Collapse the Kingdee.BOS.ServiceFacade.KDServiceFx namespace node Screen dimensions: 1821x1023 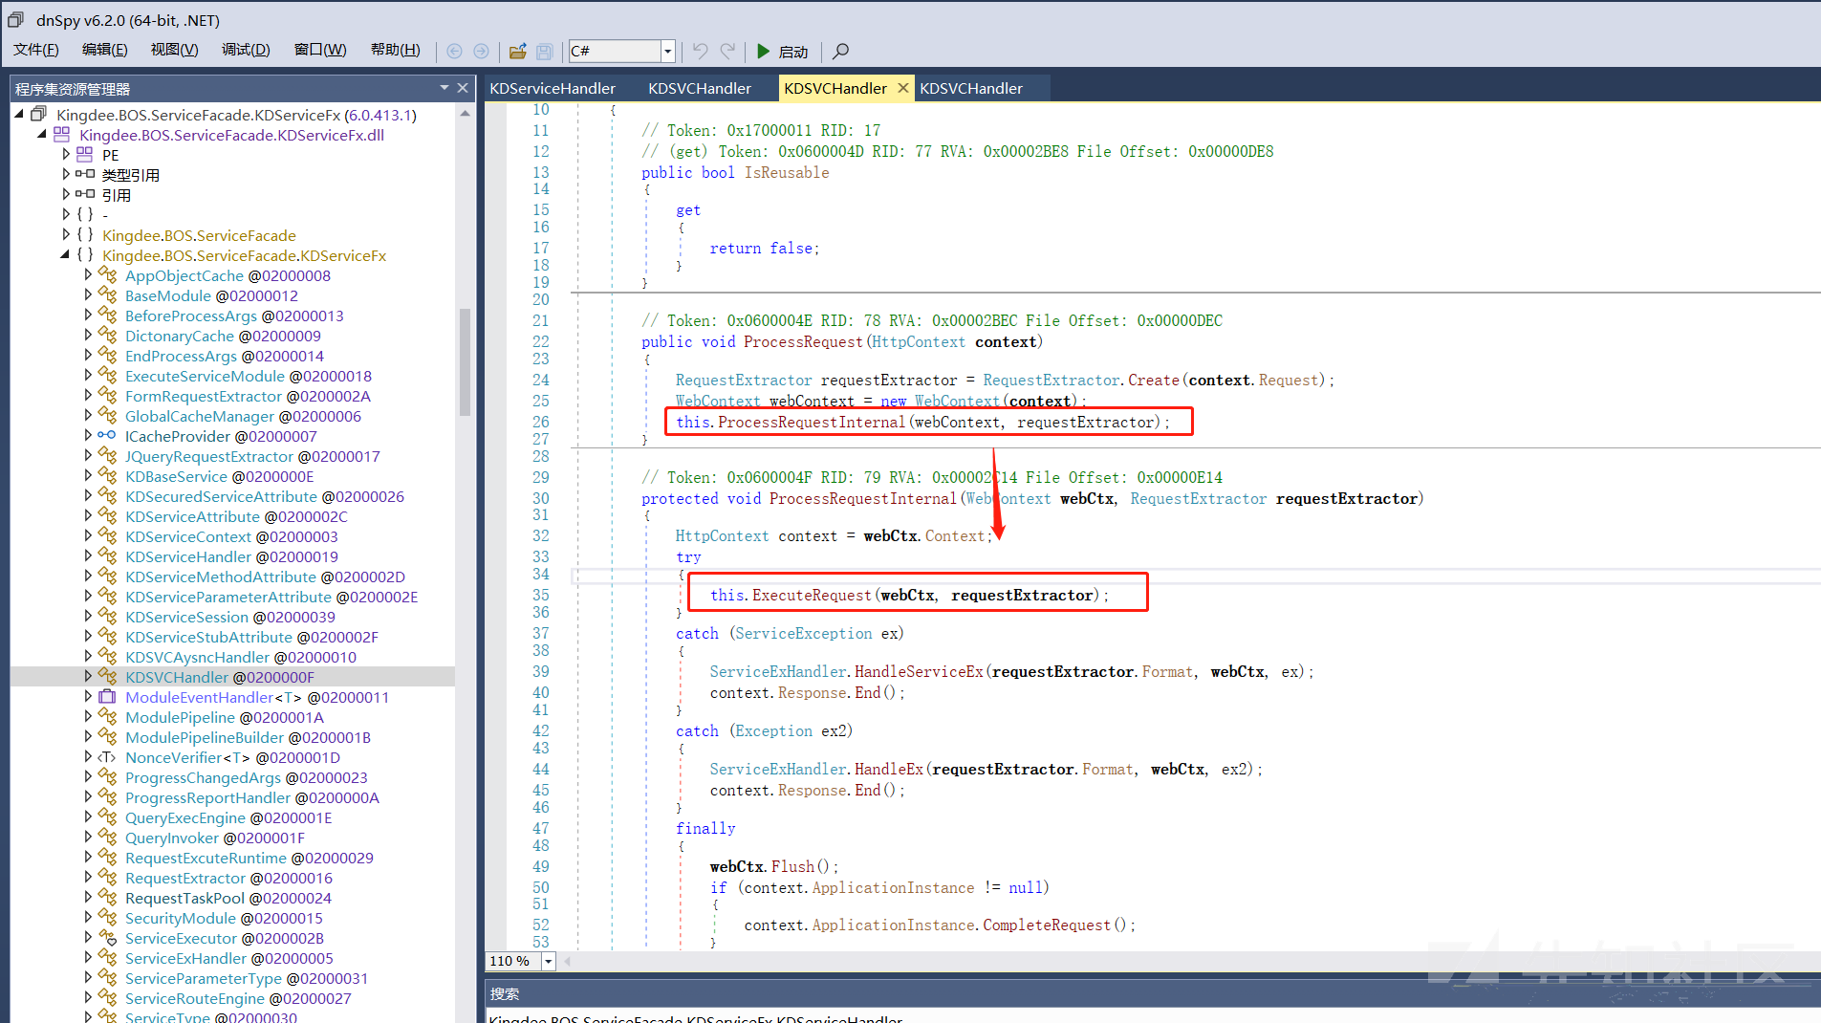click(65, 255)
